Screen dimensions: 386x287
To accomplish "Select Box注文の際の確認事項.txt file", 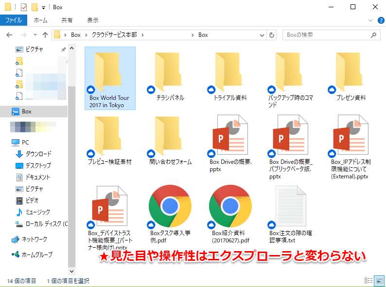I will point(291,214).
